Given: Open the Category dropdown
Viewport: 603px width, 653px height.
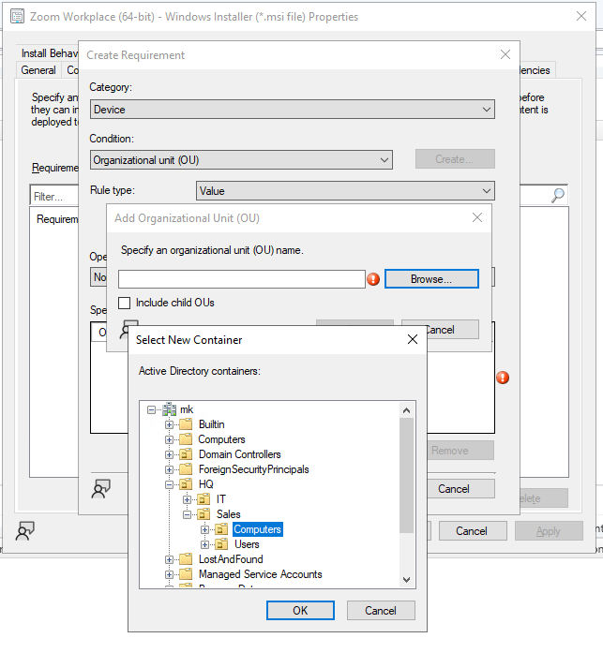Looking at the screenshot, I should point(292,110).
